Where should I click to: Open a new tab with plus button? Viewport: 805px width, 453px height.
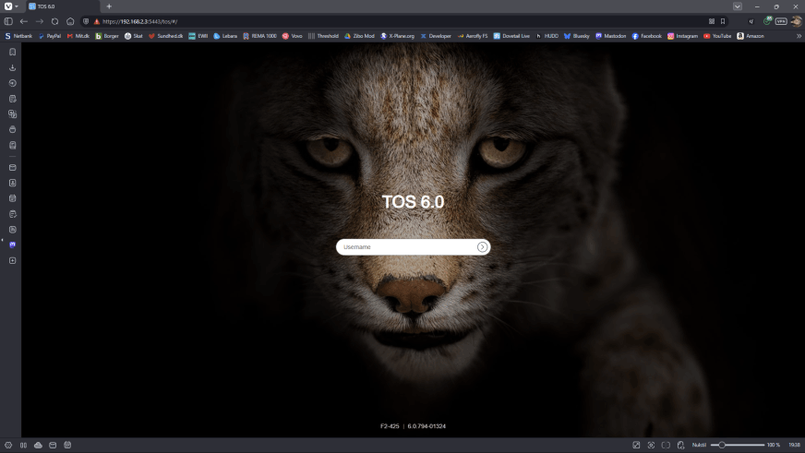[109, 6]
